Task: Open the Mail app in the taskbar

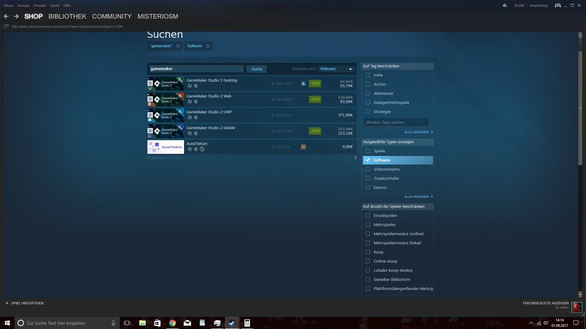Action: pos(187,323)
